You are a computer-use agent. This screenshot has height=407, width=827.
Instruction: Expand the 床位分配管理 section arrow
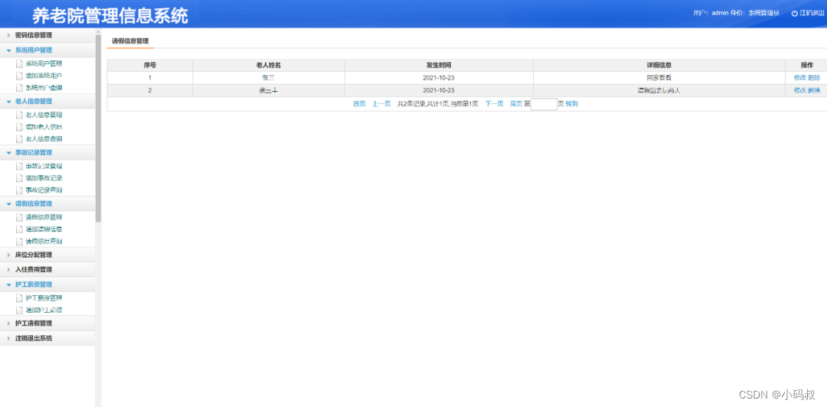pyautogui.click(x=8, y=255)
